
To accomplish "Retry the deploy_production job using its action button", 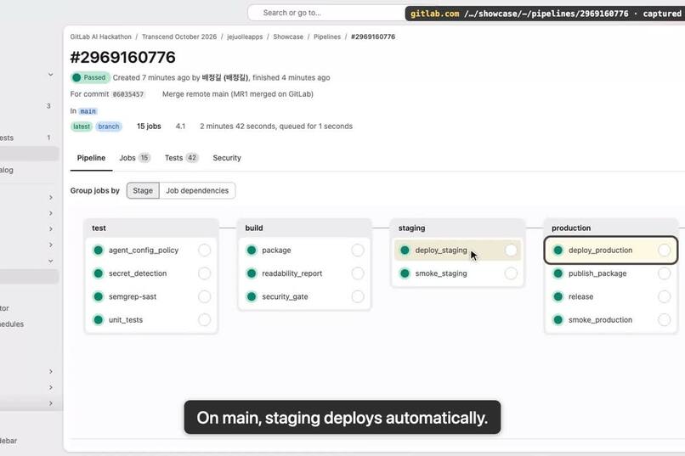I will [664, 250].
